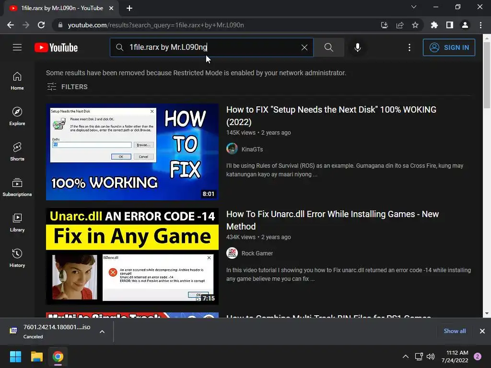The height and width of the screenshot is (368, 491).
Task: Click the Chrome taskbar icon
Action: (58, 356)
